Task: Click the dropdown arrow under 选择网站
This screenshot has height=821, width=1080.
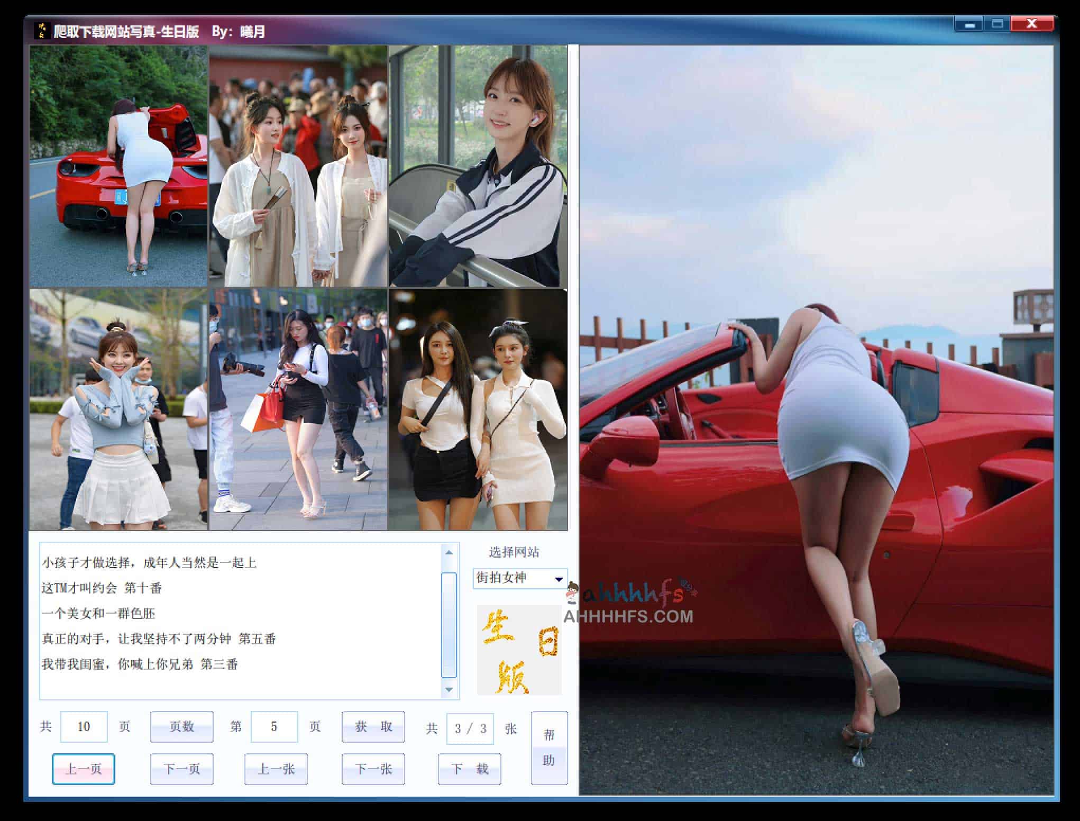Action: pos(559,579)
